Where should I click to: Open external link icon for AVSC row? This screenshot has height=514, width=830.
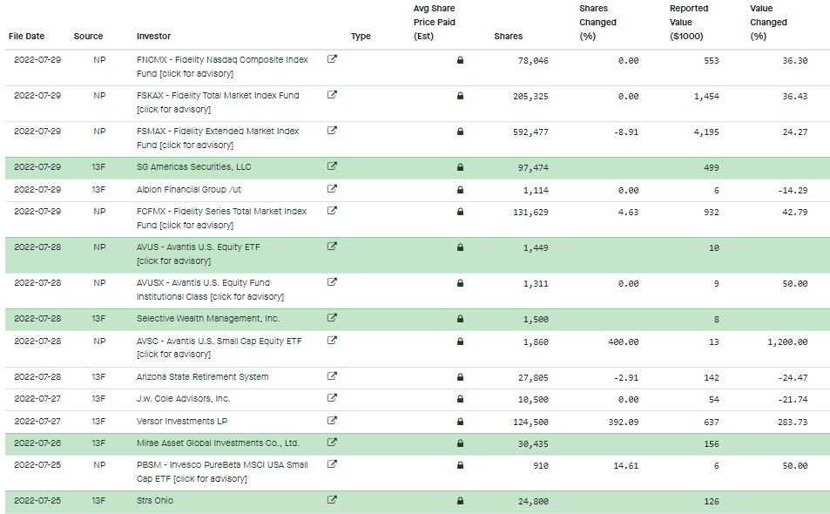click(x=332, y=341)
